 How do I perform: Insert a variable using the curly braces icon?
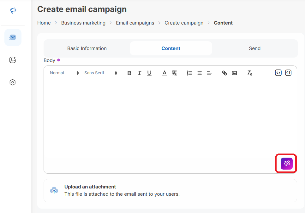[288, 73]
